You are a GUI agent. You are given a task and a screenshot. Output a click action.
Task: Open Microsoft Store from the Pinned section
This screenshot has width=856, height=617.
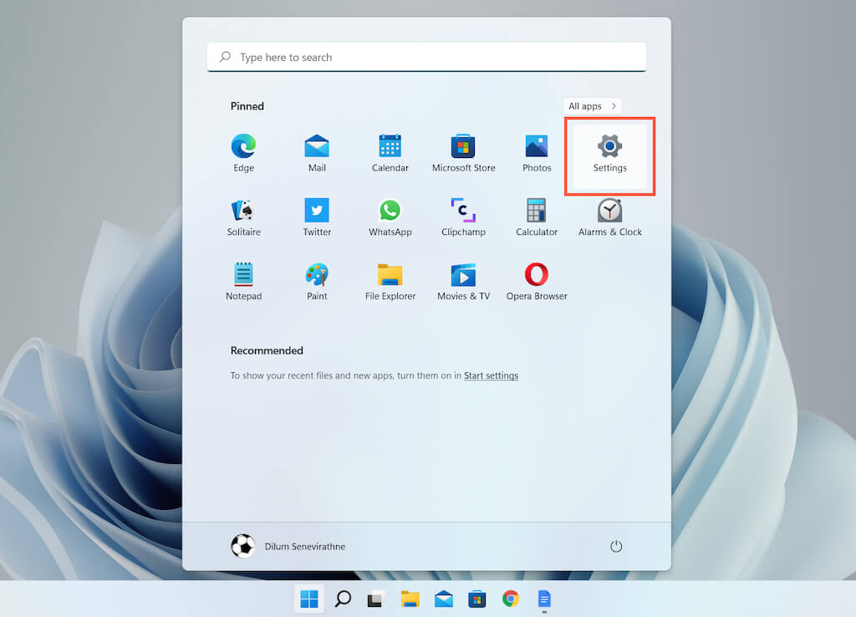point(463,154)
